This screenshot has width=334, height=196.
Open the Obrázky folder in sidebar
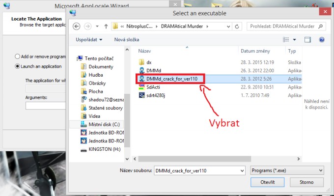(x=97, y=84)
